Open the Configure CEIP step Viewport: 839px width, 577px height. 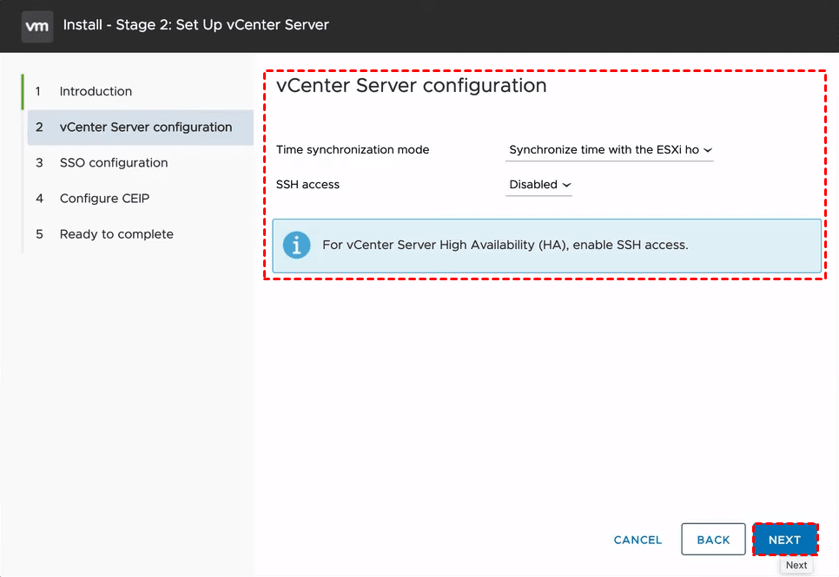(104, 198)
